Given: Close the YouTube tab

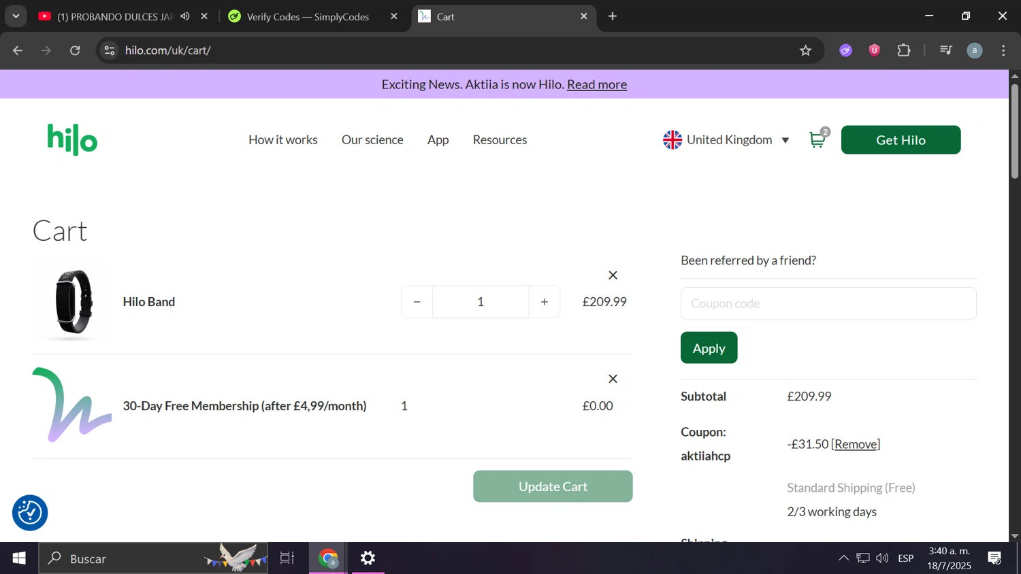Looking at the screenshot, I should pyautogui.click(x=204, y=16).
